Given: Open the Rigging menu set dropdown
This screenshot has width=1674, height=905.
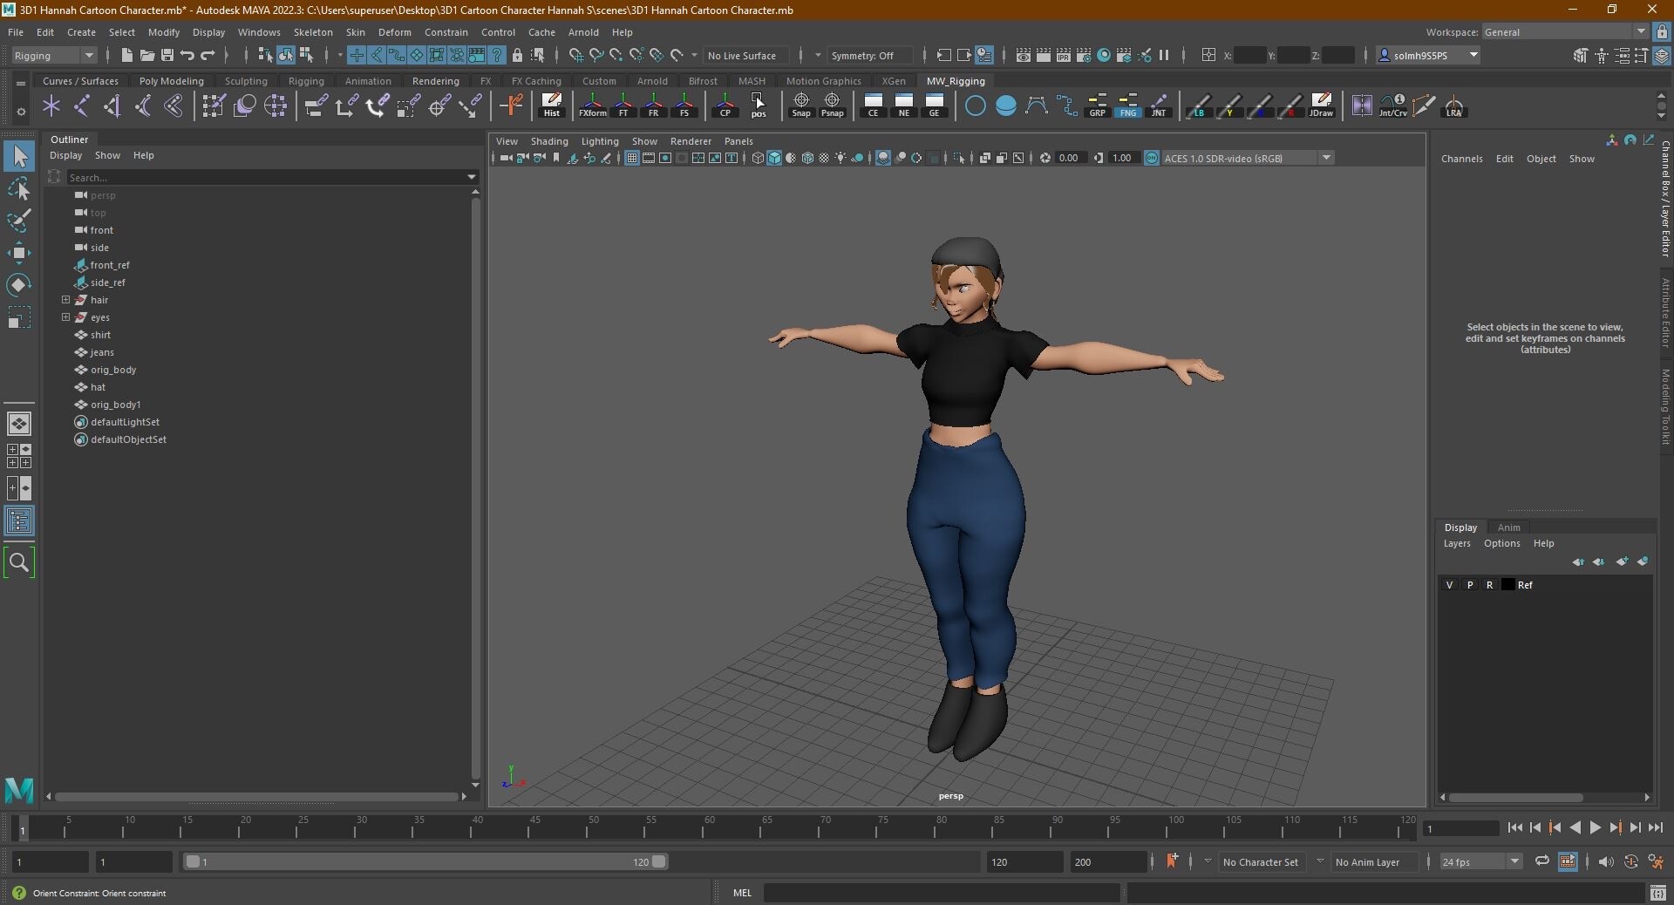Looking at the screenshot, I should click(x=54, y=55).
